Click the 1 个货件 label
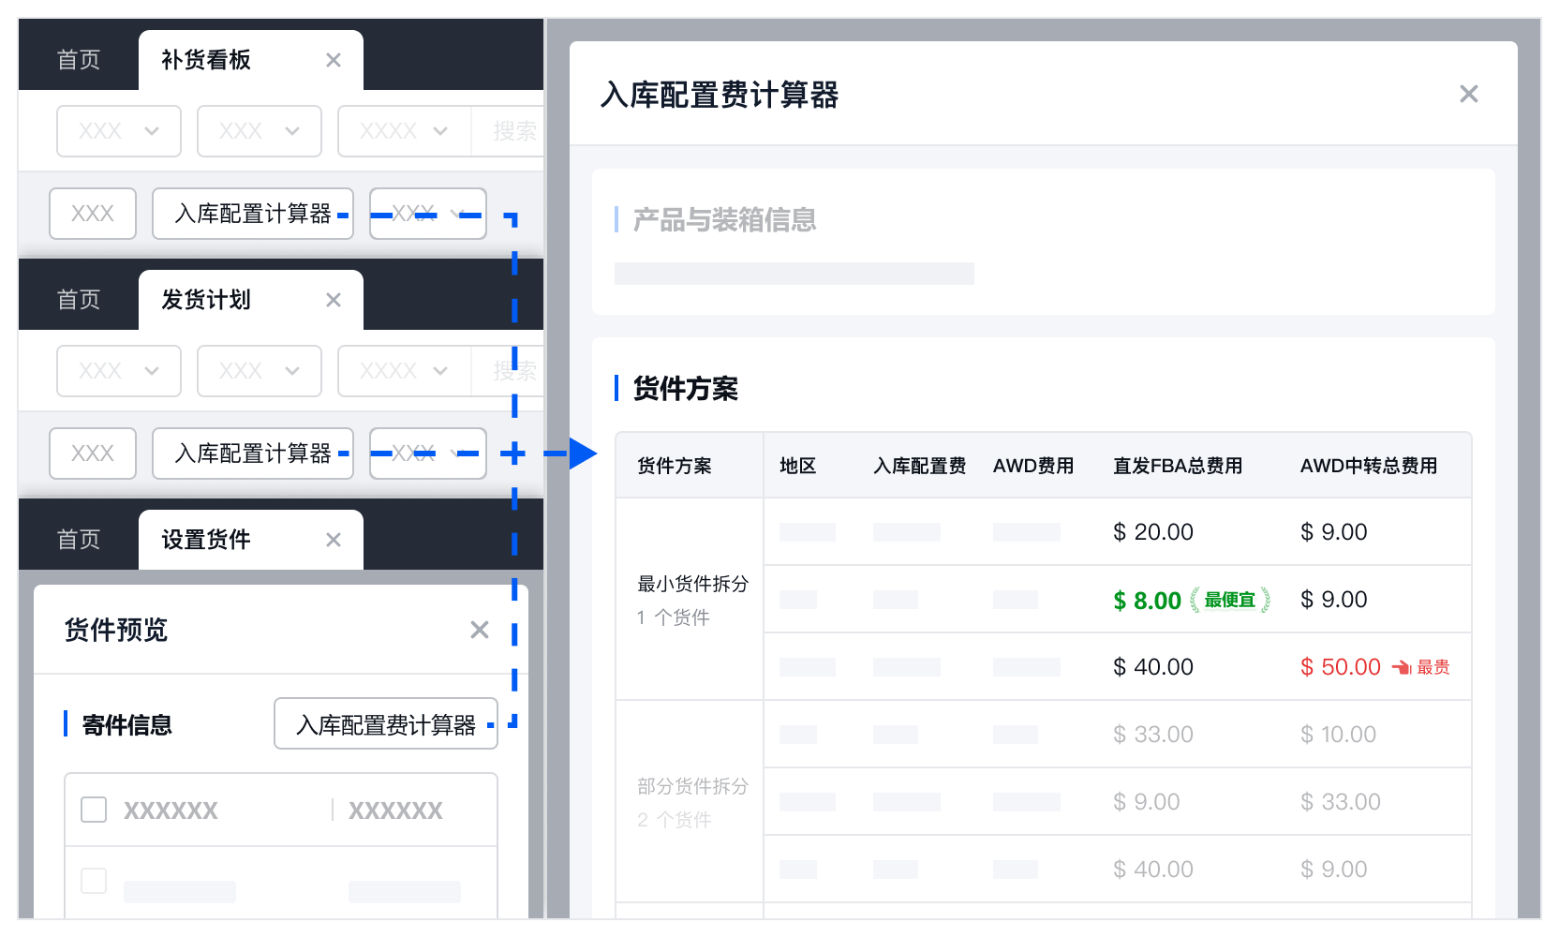This screenshot has height=937, width=1559. [x=674, y=617]
